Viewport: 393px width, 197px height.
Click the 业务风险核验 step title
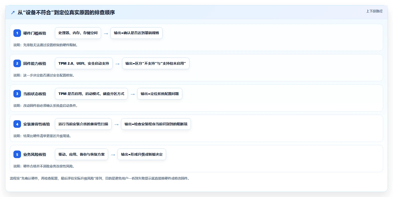tap(35, 155)
